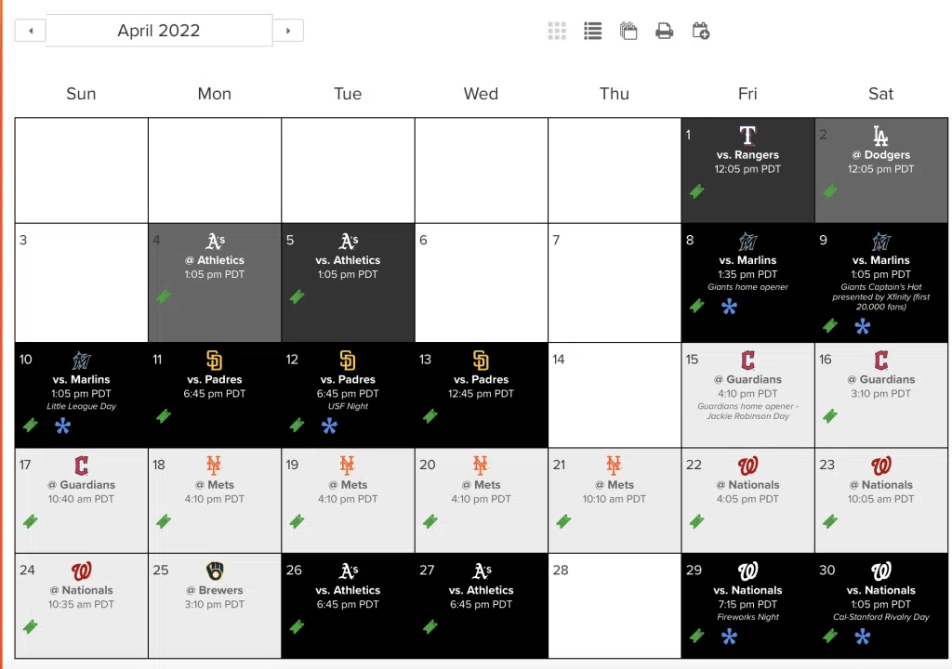
Task: Buy tickets for April 11 Padres game
Action: tap(164, 416)
